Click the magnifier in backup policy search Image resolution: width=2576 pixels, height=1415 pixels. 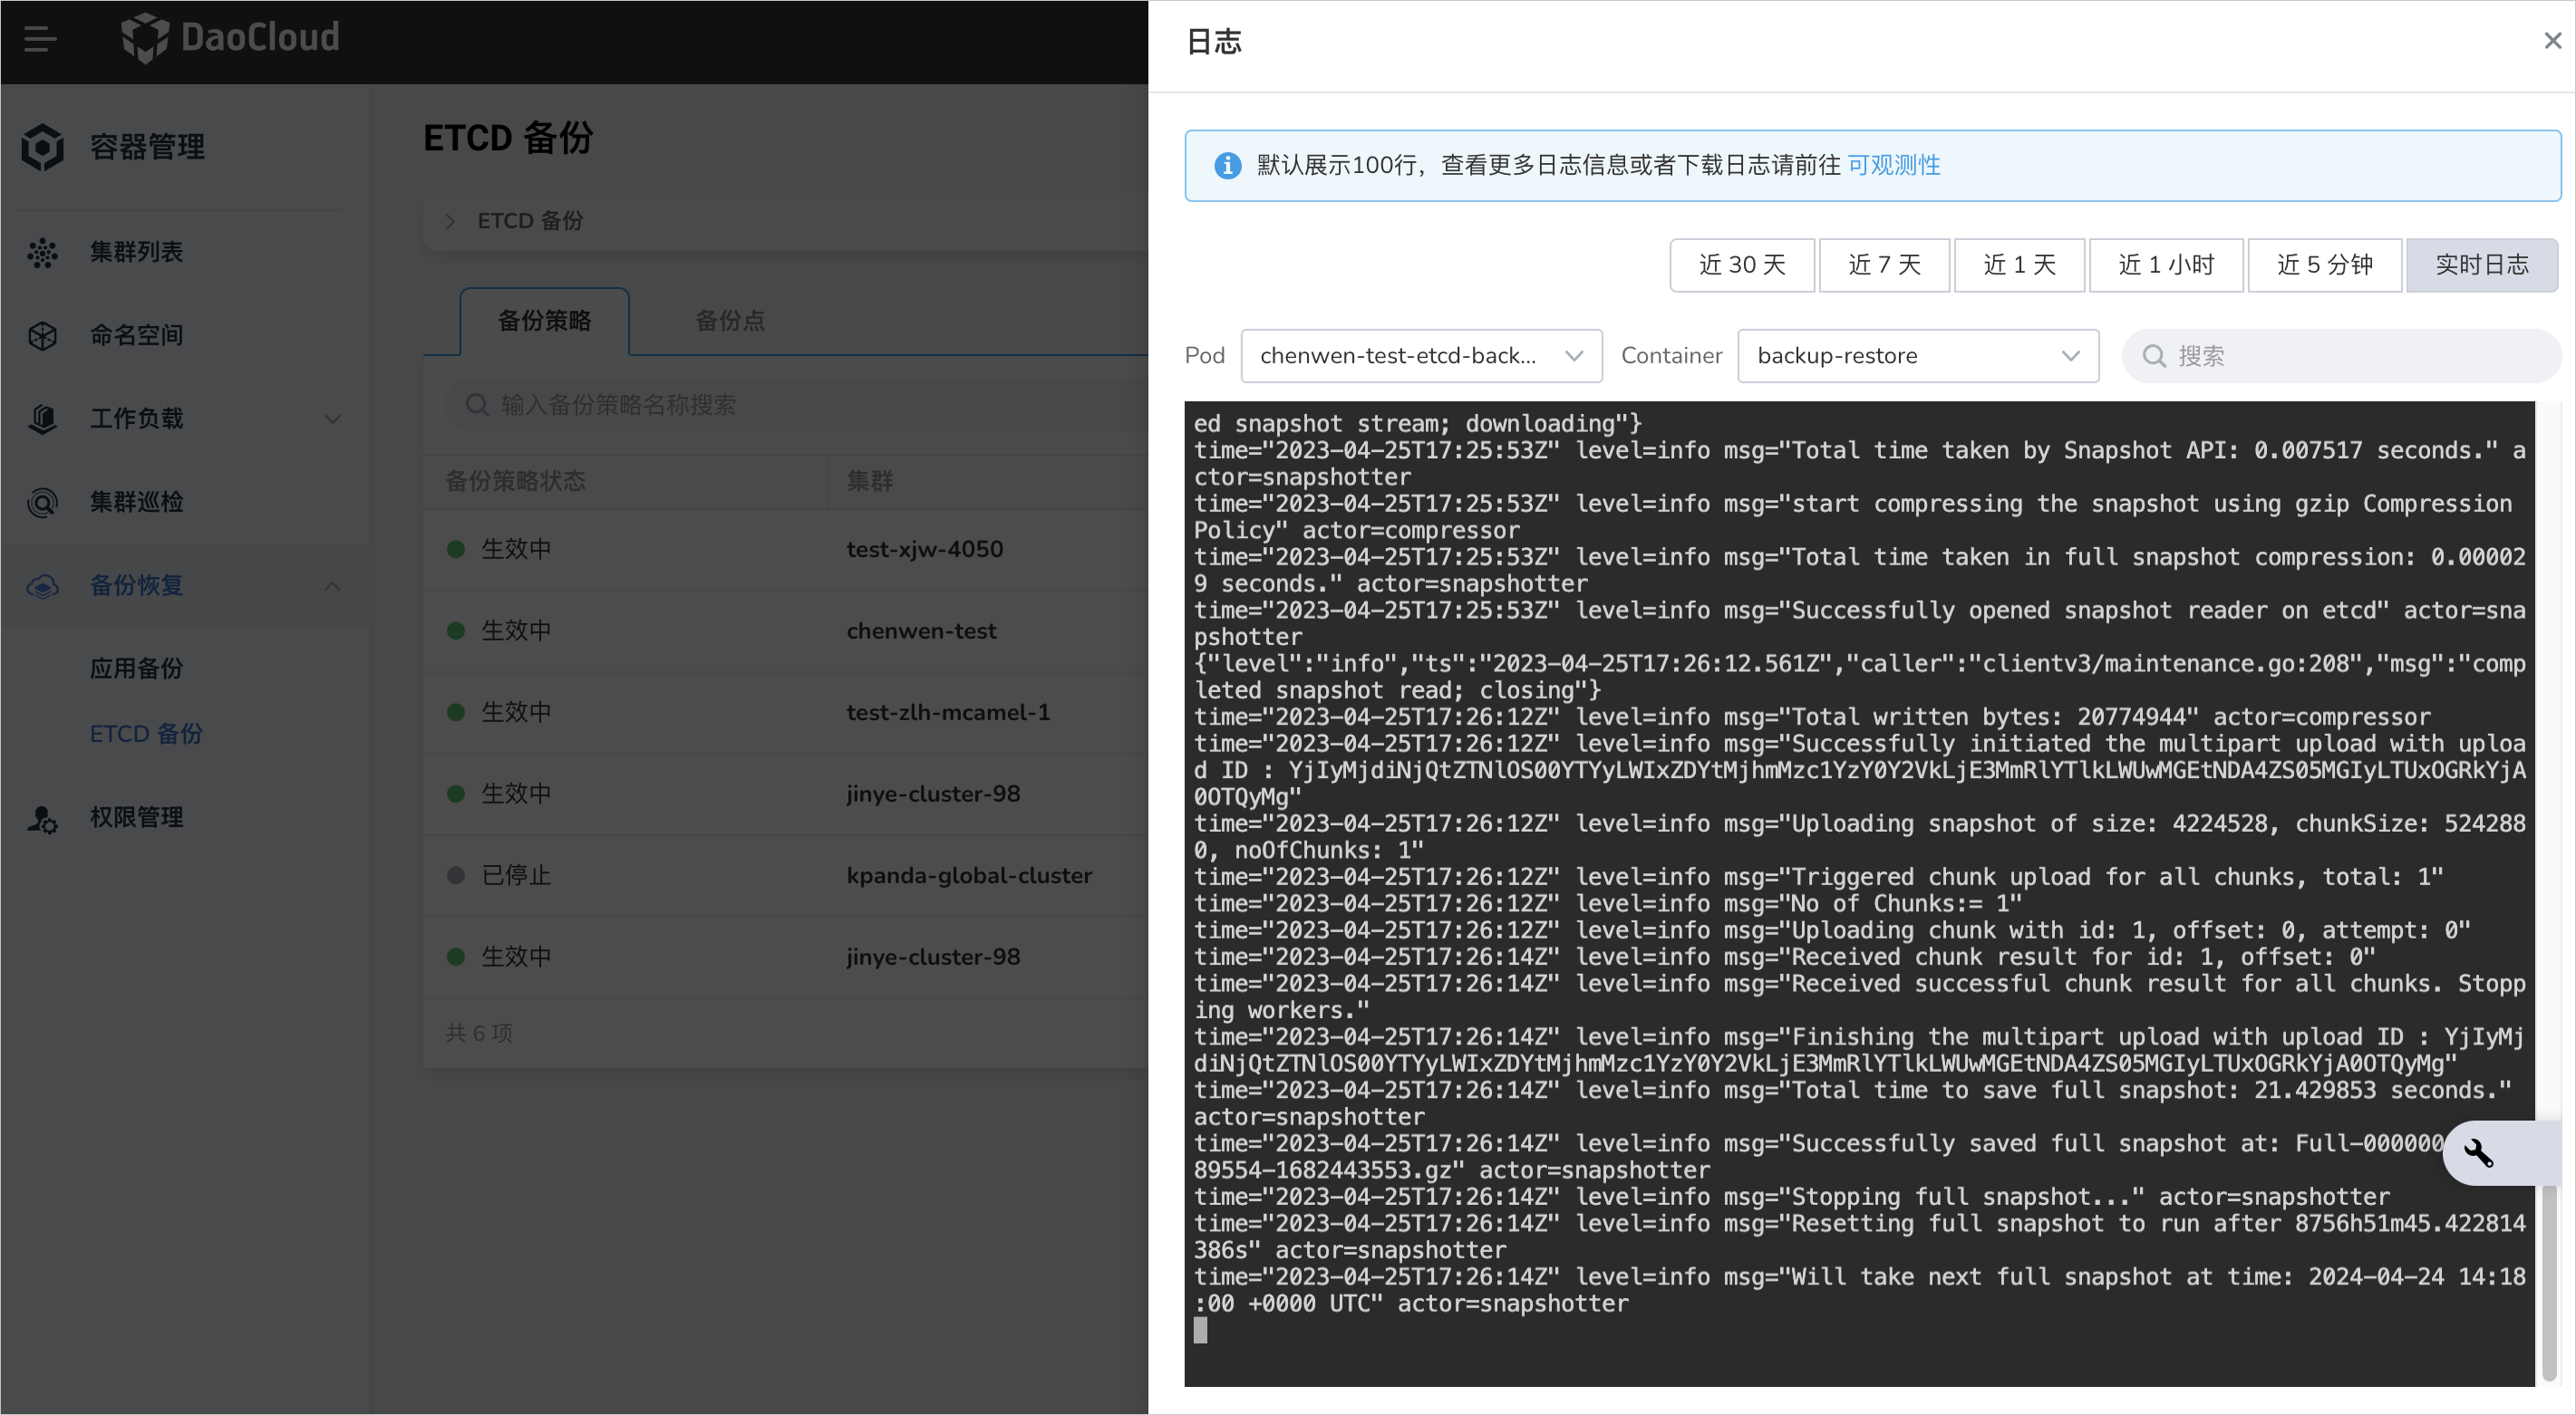pos(477,405)
